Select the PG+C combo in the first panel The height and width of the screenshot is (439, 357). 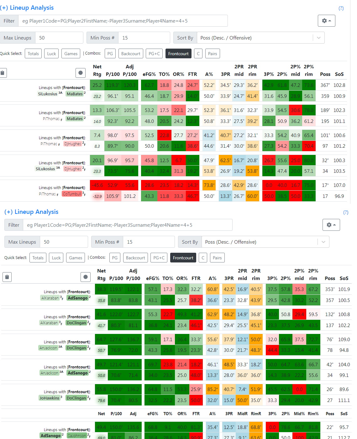(x=154, y=54)
